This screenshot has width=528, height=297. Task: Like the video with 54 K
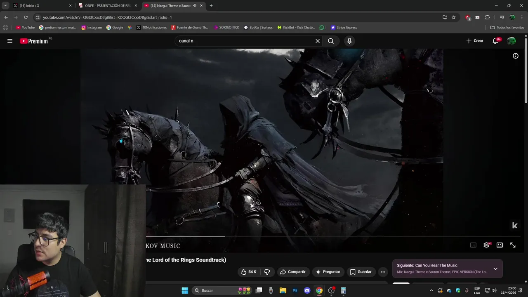click(x=248, y=272)
